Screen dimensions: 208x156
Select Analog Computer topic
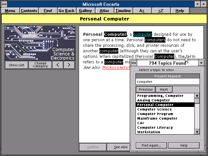165,100
